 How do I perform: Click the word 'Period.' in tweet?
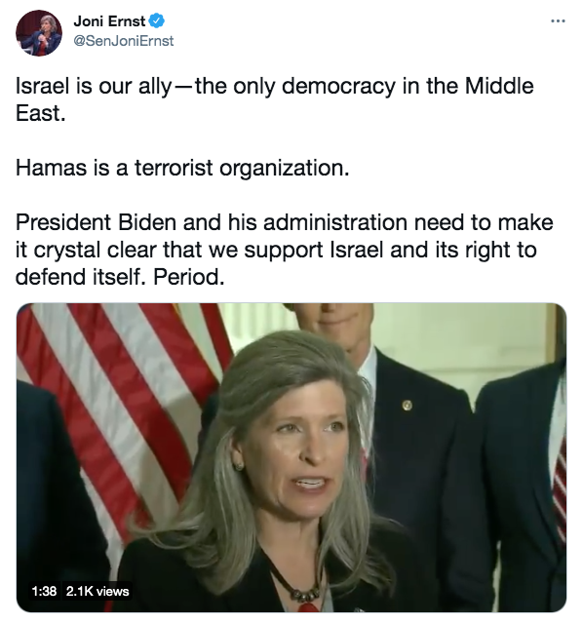(x=189, y=277)
